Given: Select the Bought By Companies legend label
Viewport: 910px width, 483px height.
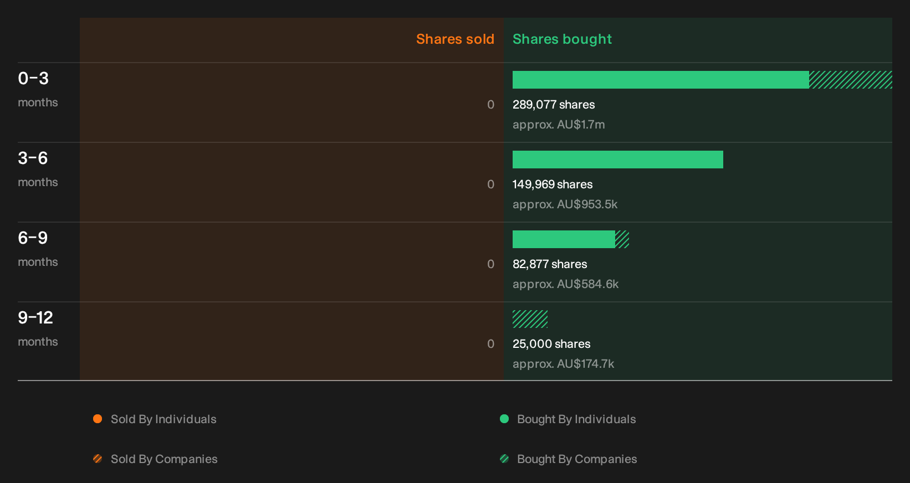Looking at the screenshot, I should click(x=577, y=459).
